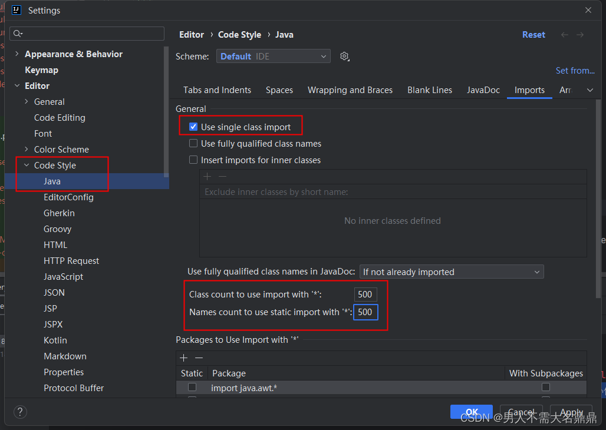The height and width of the screenshot is (430, 606).
Task: Switch to Tabs and Indents tab
Action: [217, 90]
